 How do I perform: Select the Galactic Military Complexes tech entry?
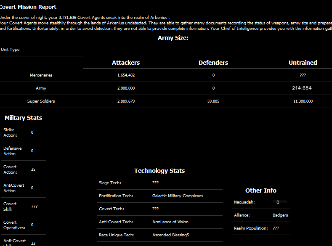[x=178, y=196]
